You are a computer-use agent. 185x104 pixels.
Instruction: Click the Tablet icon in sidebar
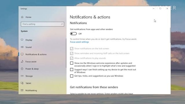click(x=22, y=83)
